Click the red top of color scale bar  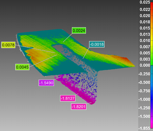tap(152, 6)
